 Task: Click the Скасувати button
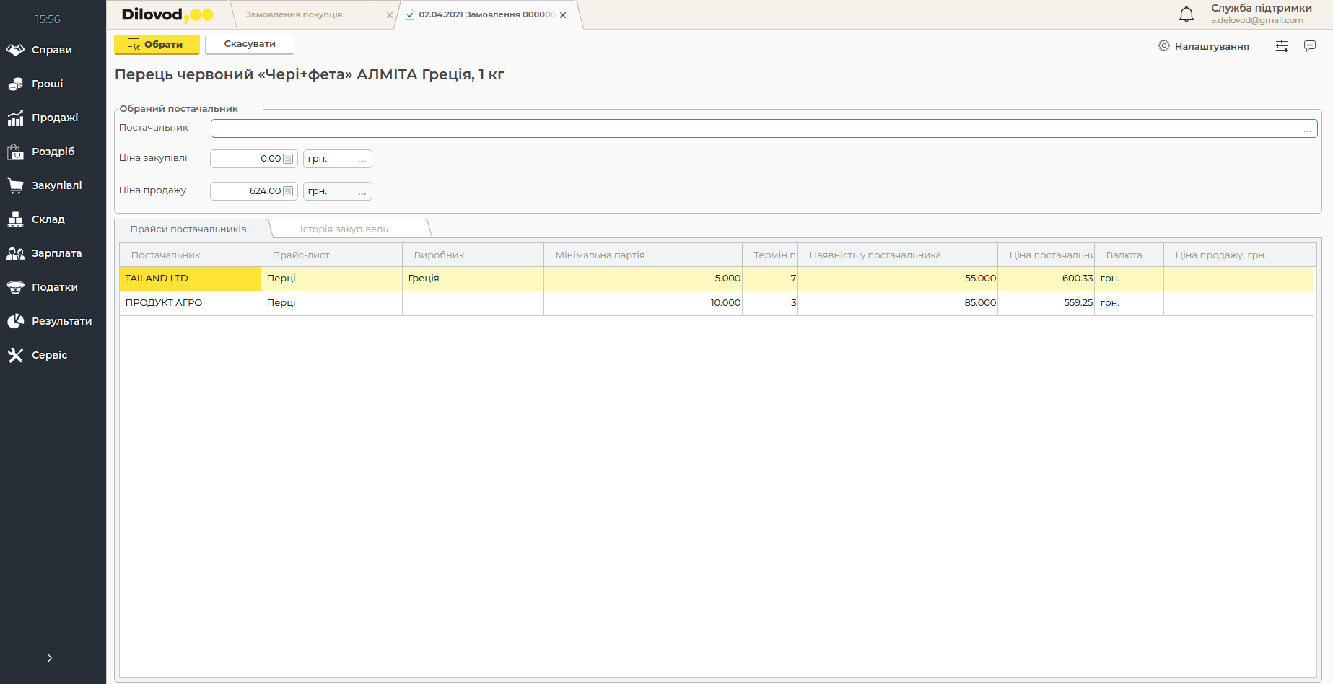(x=250, y=44)
